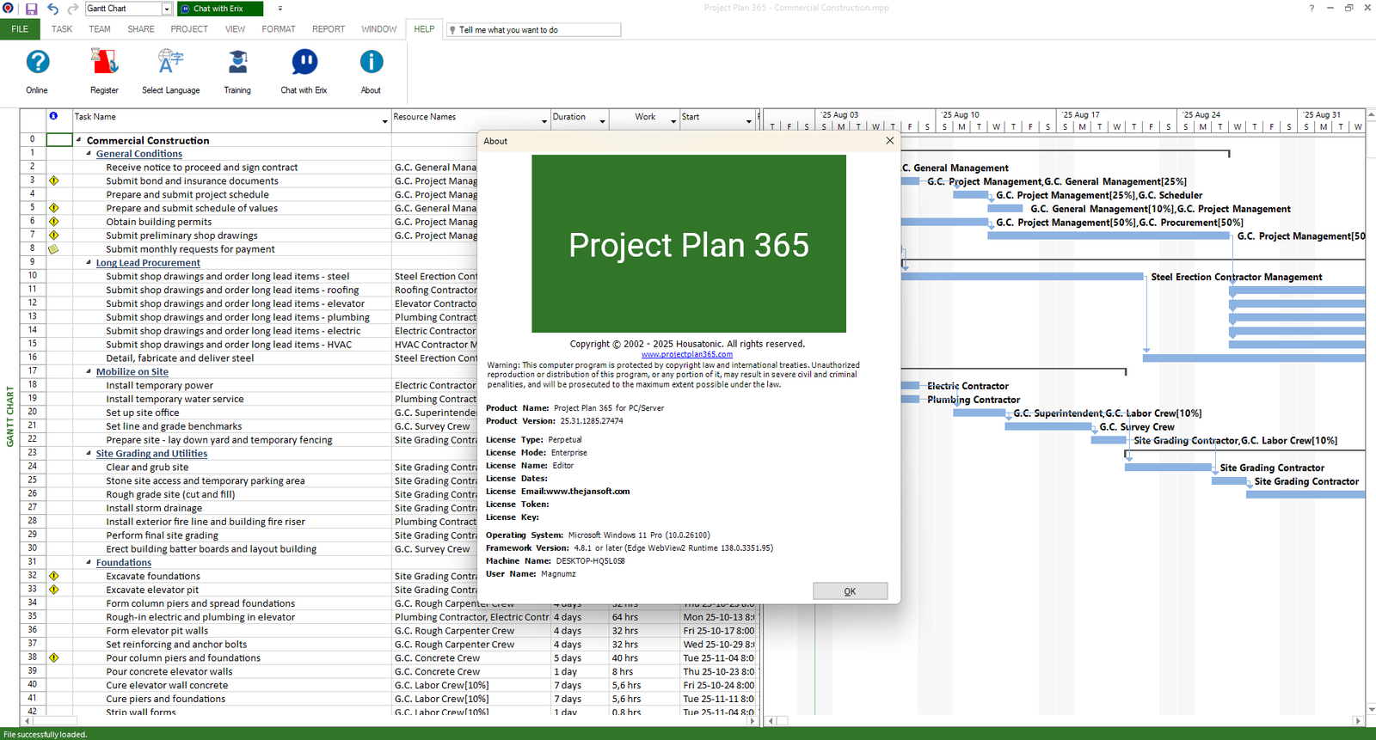
Task: Click the note icon on row 8
Action: (53, 249)
